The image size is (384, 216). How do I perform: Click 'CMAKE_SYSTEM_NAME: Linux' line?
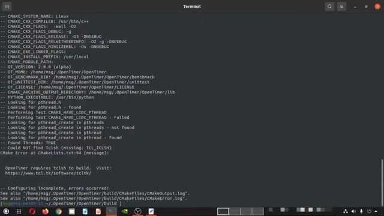point(35,16)
